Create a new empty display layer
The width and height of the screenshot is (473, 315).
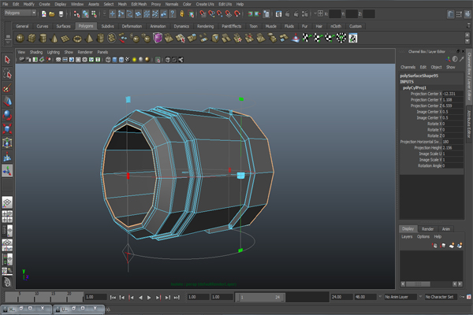(451, 246)
